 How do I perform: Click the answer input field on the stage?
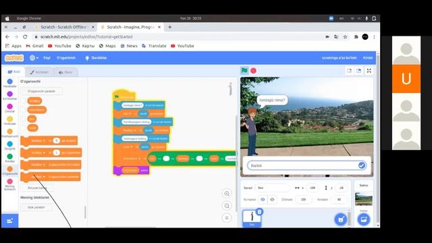pos(303,165)
